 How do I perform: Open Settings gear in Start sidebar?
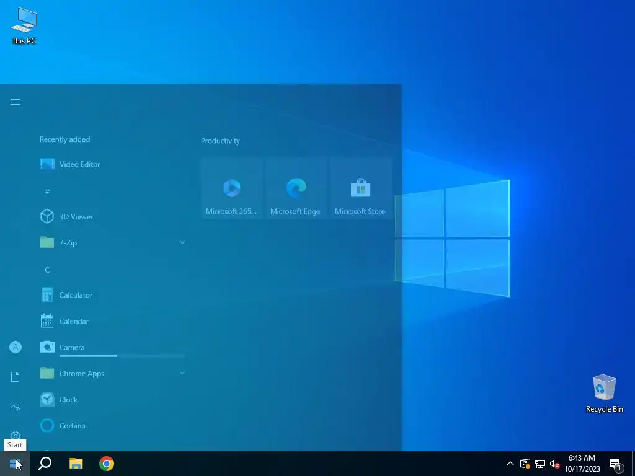[16, 436]
